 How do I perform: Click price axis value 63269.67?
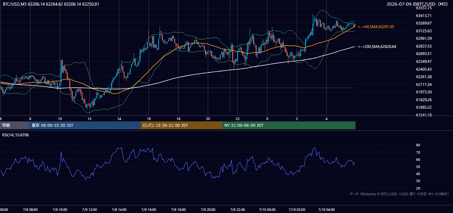point(424,23)
